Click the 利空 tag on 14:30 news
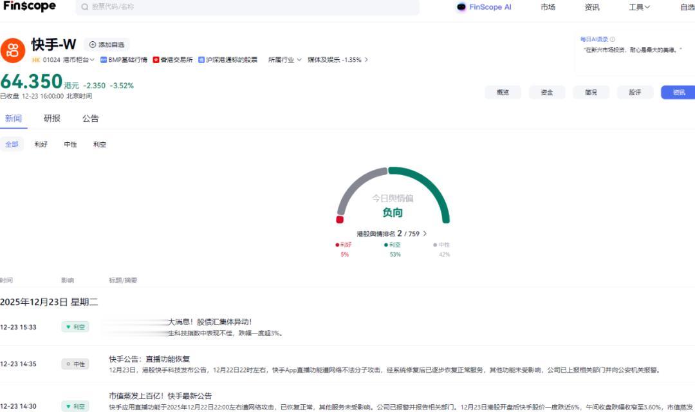 [x=75, y=406]
